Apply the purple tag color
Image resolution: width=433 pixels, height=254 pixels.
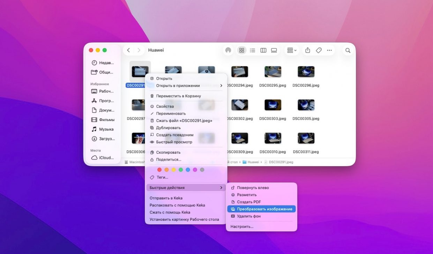point(195,170)
